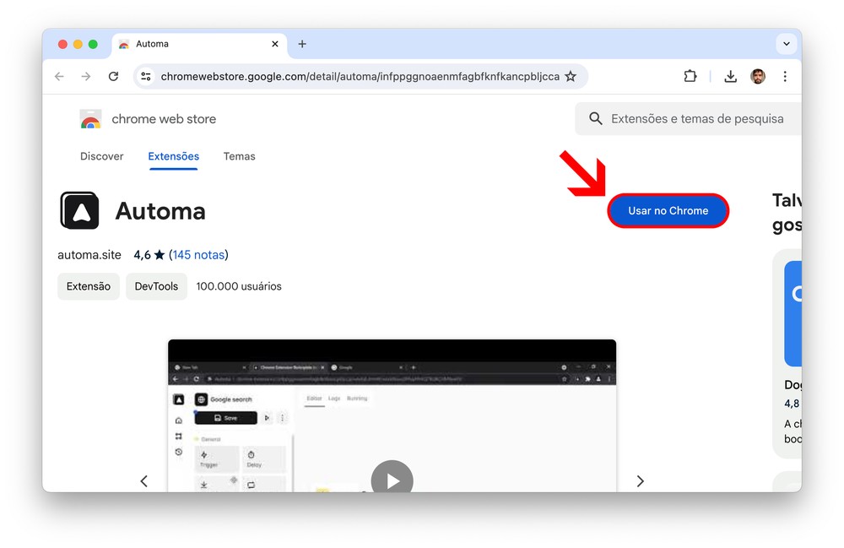Image resolution: width=844 pixels, height=548 pixels.
Task: Open the Extensions puzzle icon
Action: [x=690, y=76]
